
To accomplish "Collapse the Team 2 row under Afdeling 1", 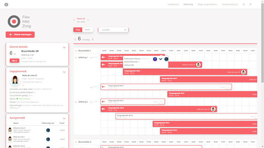I will 91,87.
